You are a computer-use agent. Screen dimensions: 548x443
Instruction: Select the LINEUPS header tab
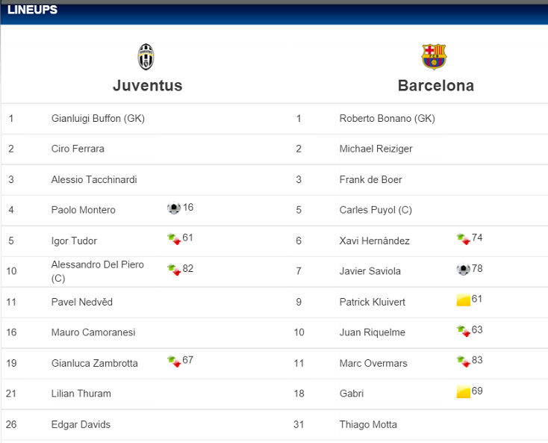32,10
